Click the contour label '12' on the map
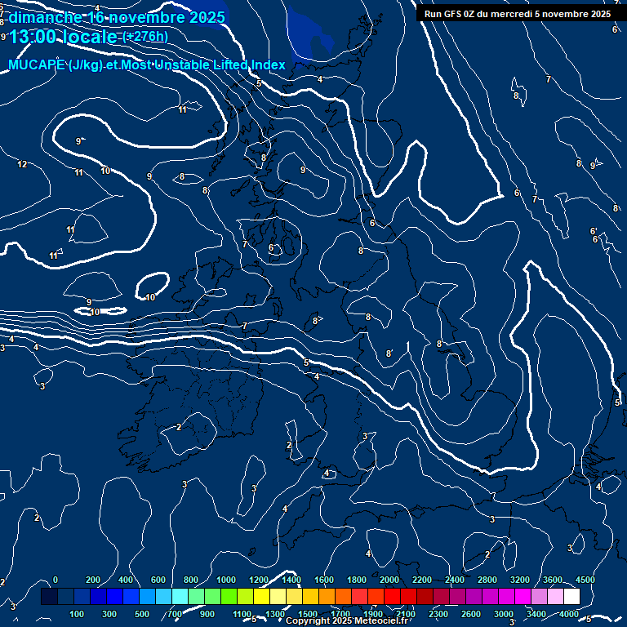The width and height of the screenshot is (627, 627). [x=22, y=164]
